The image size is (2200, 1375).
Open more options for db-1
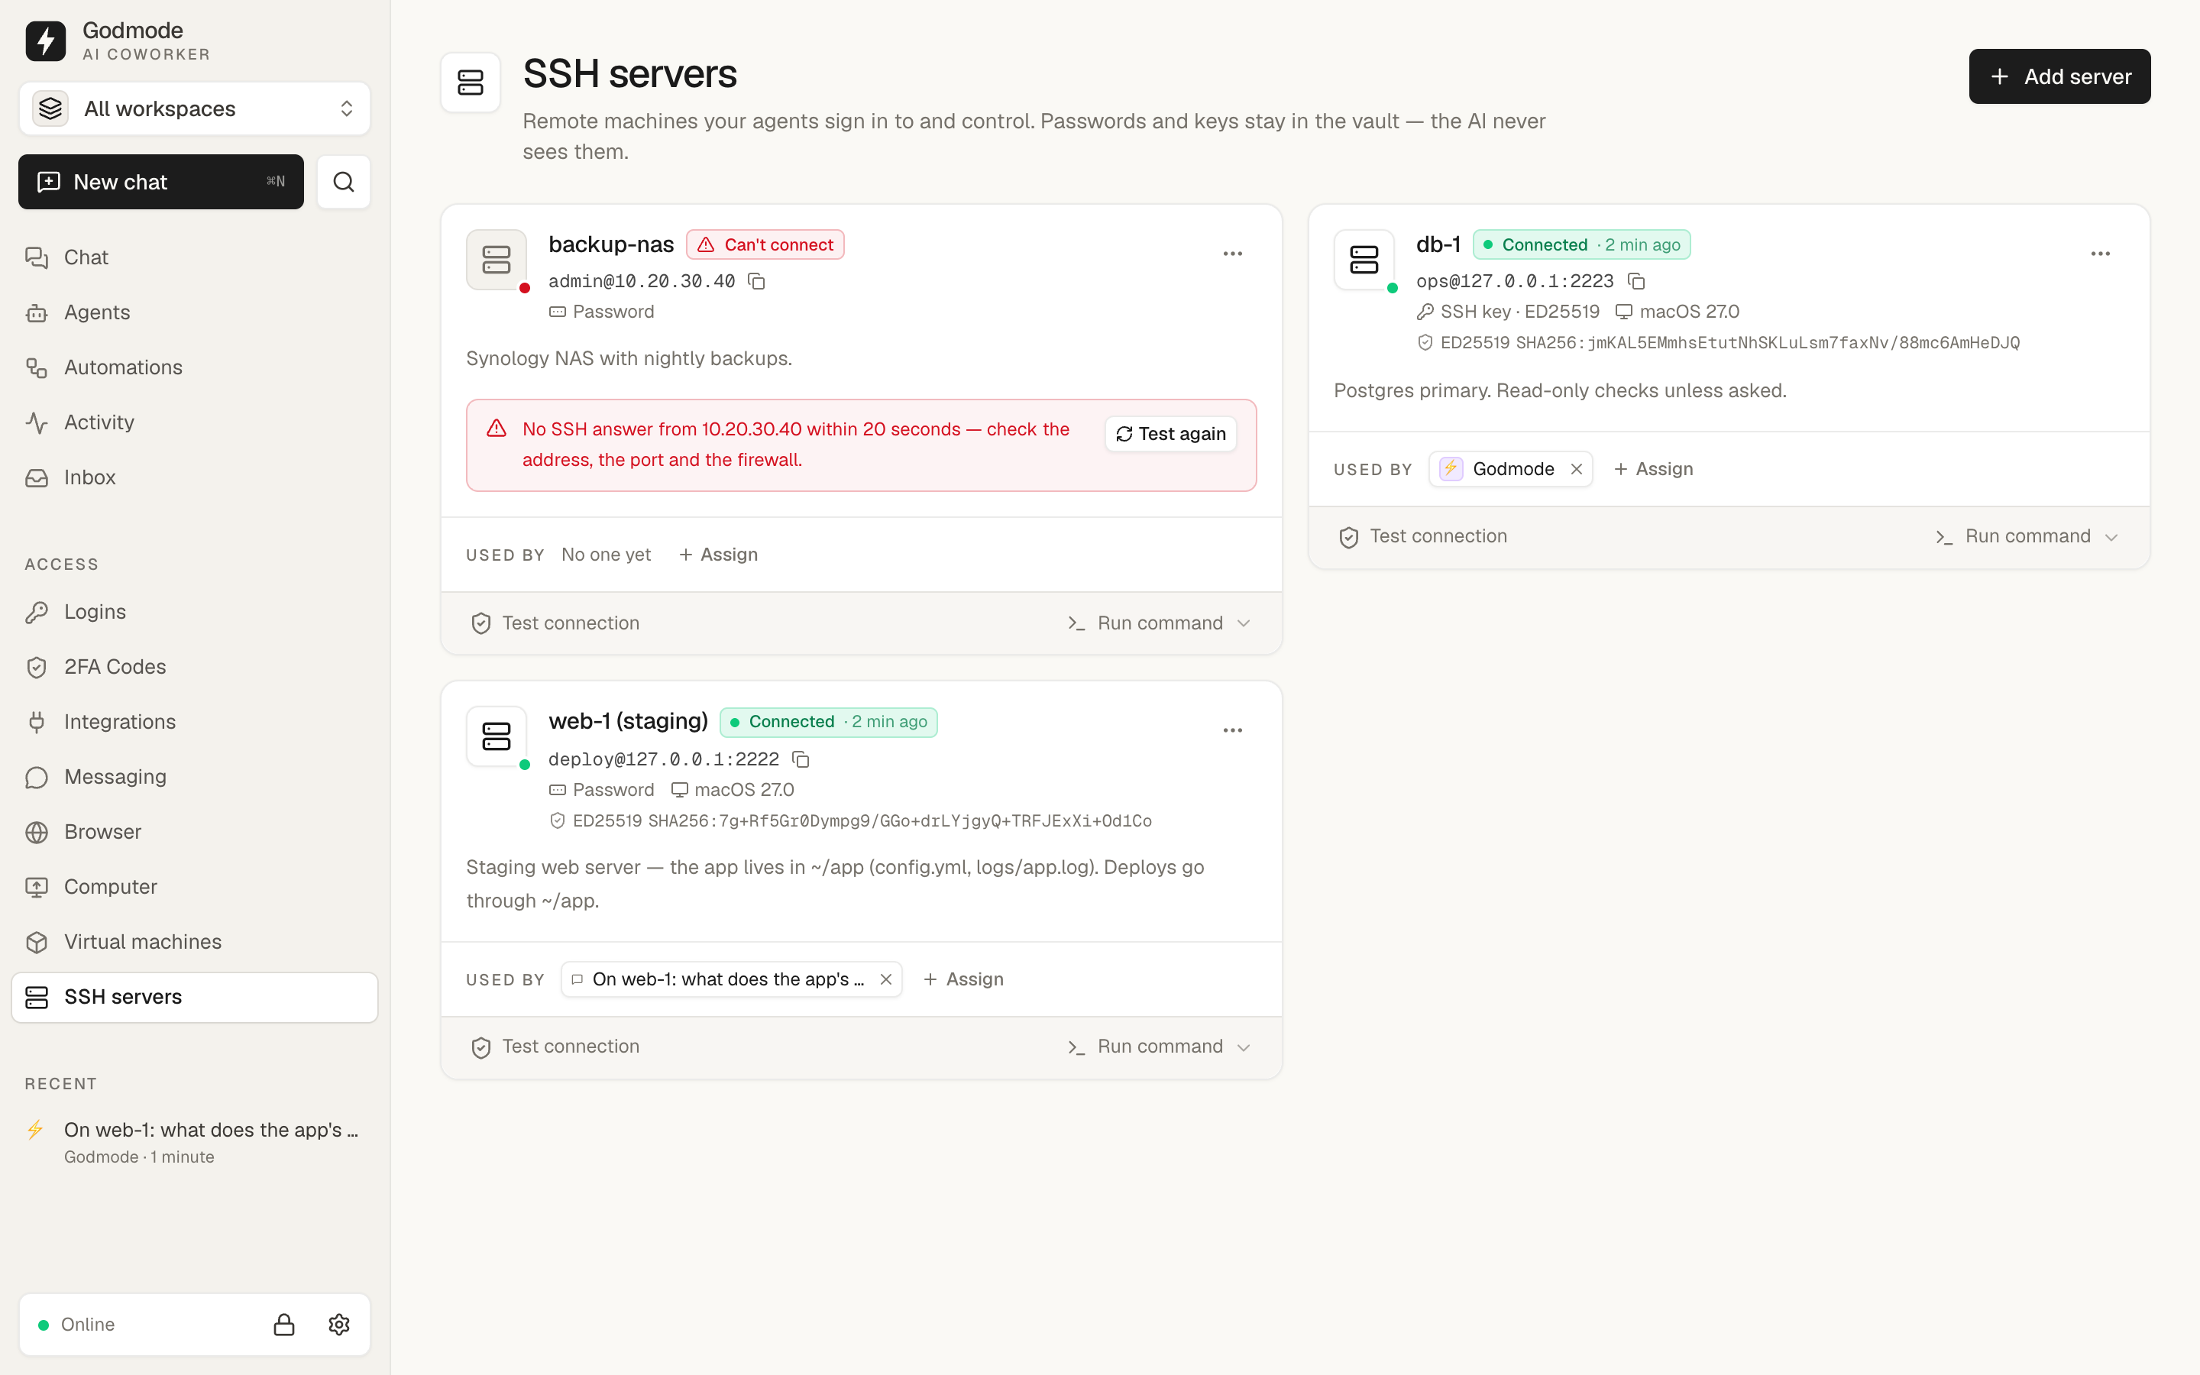tap(2100, 254)
